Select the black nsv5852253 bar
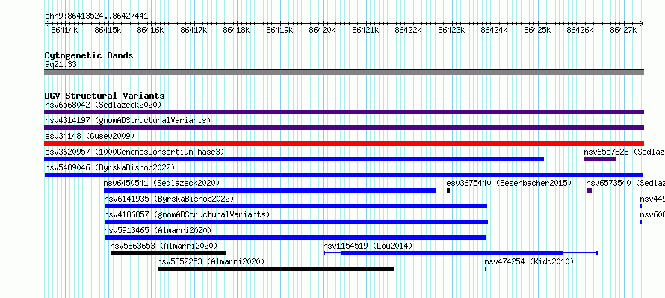665x298 pixels. point(276,269)
